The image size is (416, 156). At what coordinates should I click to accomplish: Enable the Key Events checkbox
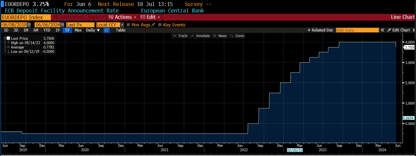(160, 25)
